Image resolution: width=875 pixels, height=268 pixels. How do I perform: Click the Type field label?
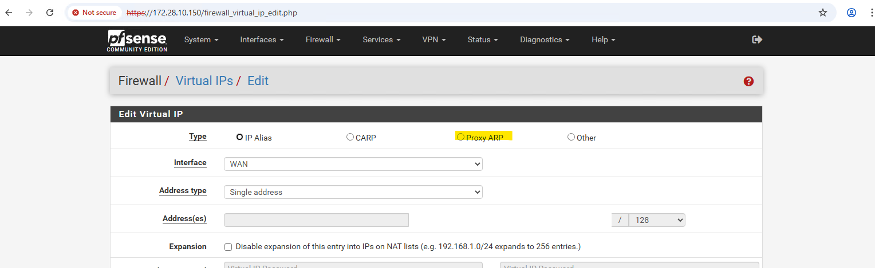(198, 137)
